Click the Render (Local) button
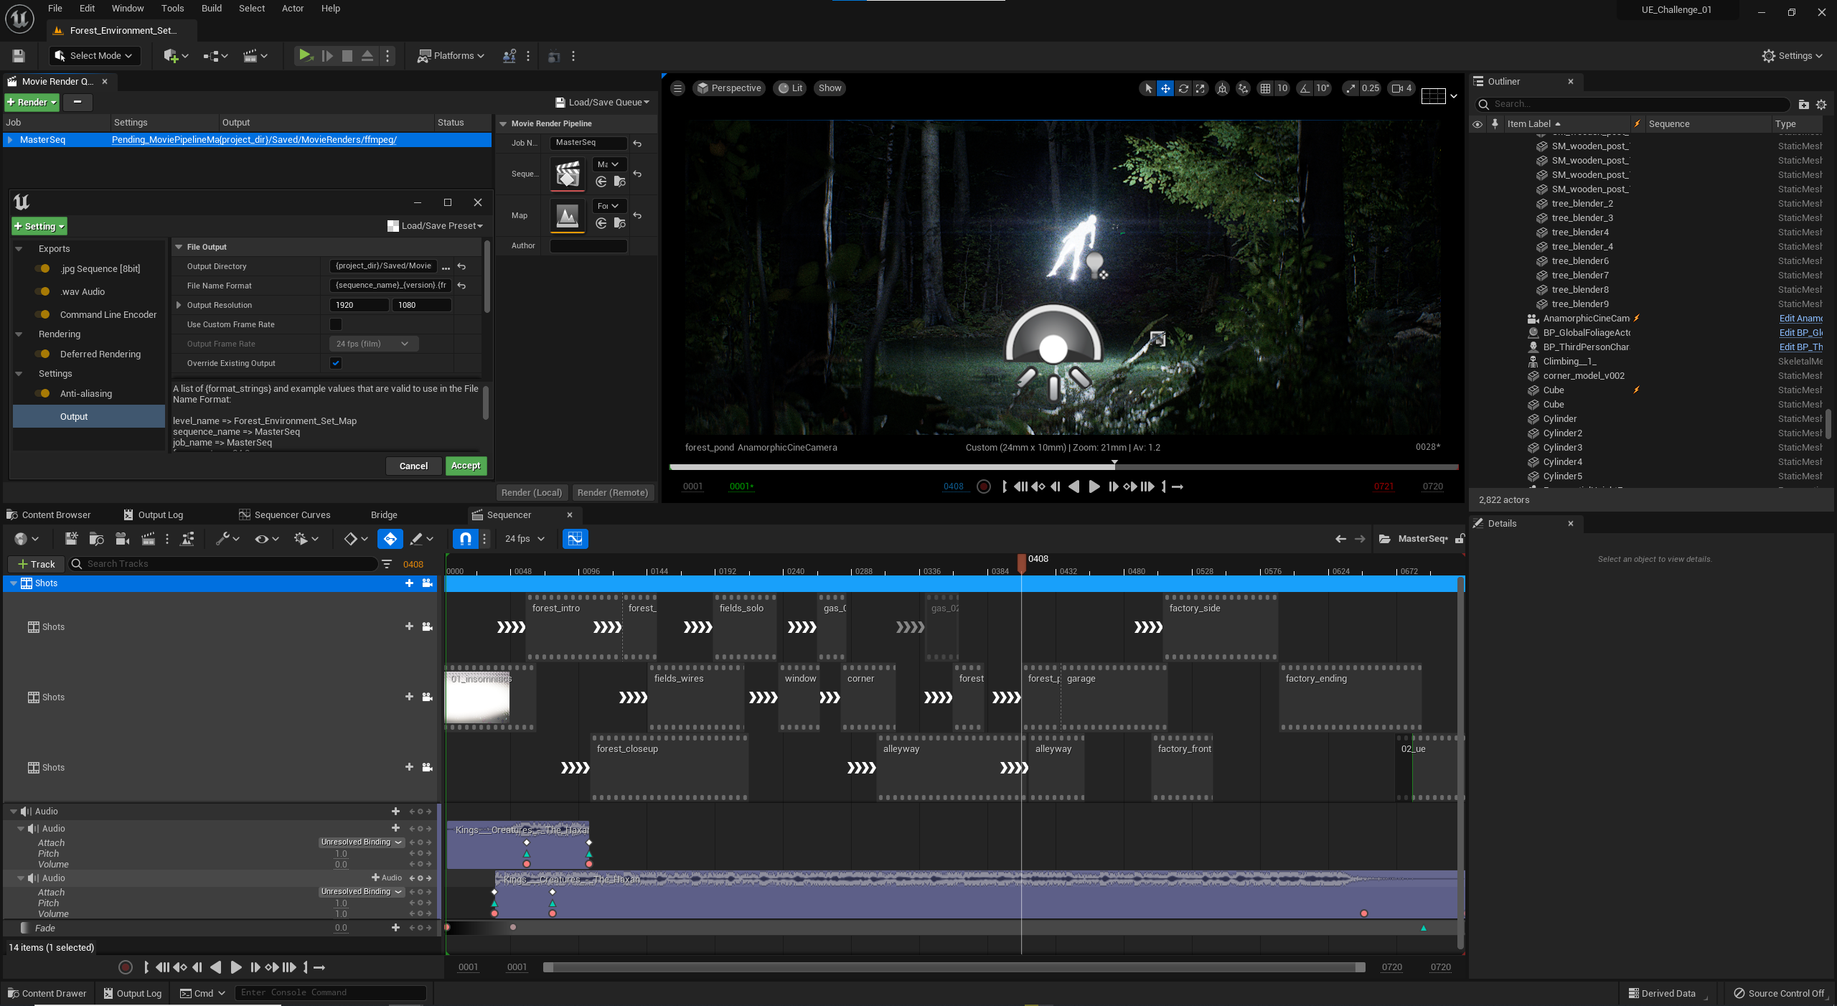The width and height of the screenshot is (1837, 1006). (x=531, y=493)
